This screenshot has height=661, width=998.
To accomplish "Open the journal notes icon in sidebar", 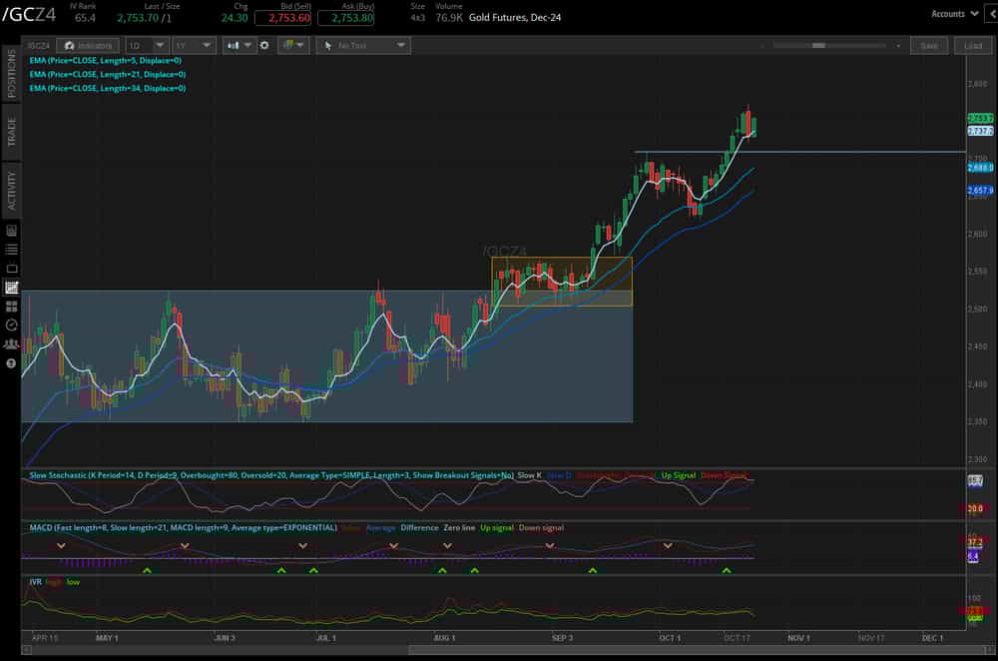I will click(13, 230).
